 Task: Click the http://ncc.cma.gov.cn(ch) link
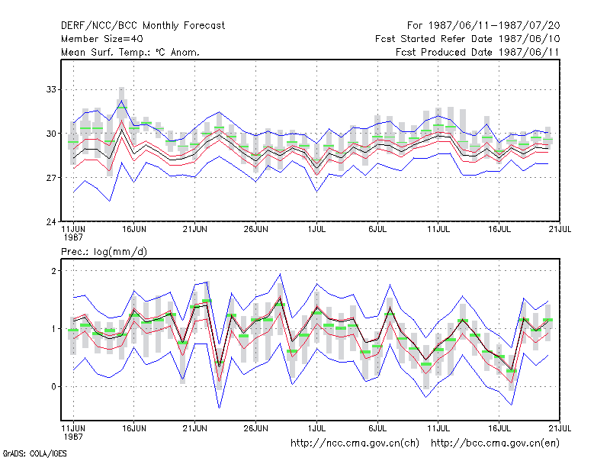(355, 443)
